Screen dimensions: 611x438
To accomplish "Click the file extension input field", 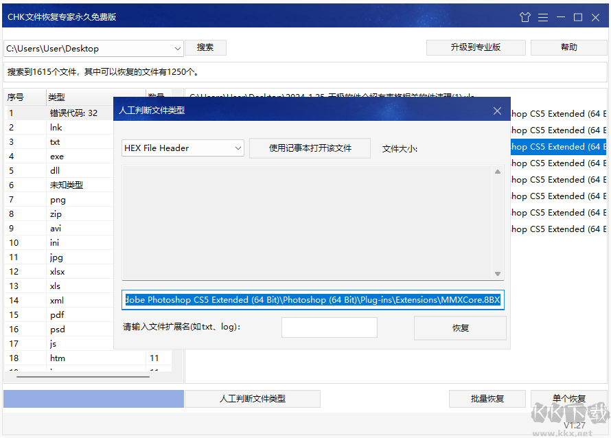I will coord(329,327).
